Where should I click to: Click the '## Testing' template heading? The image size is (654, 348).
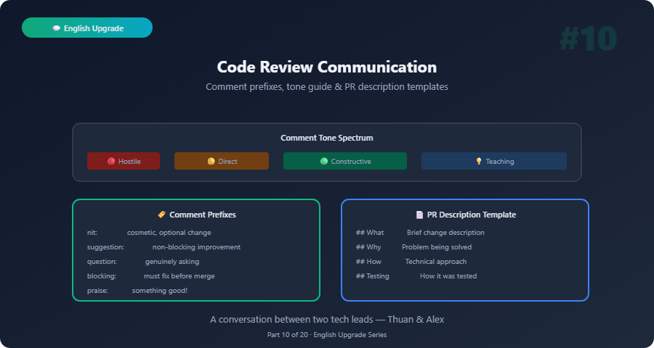click(x=373, y=276)
